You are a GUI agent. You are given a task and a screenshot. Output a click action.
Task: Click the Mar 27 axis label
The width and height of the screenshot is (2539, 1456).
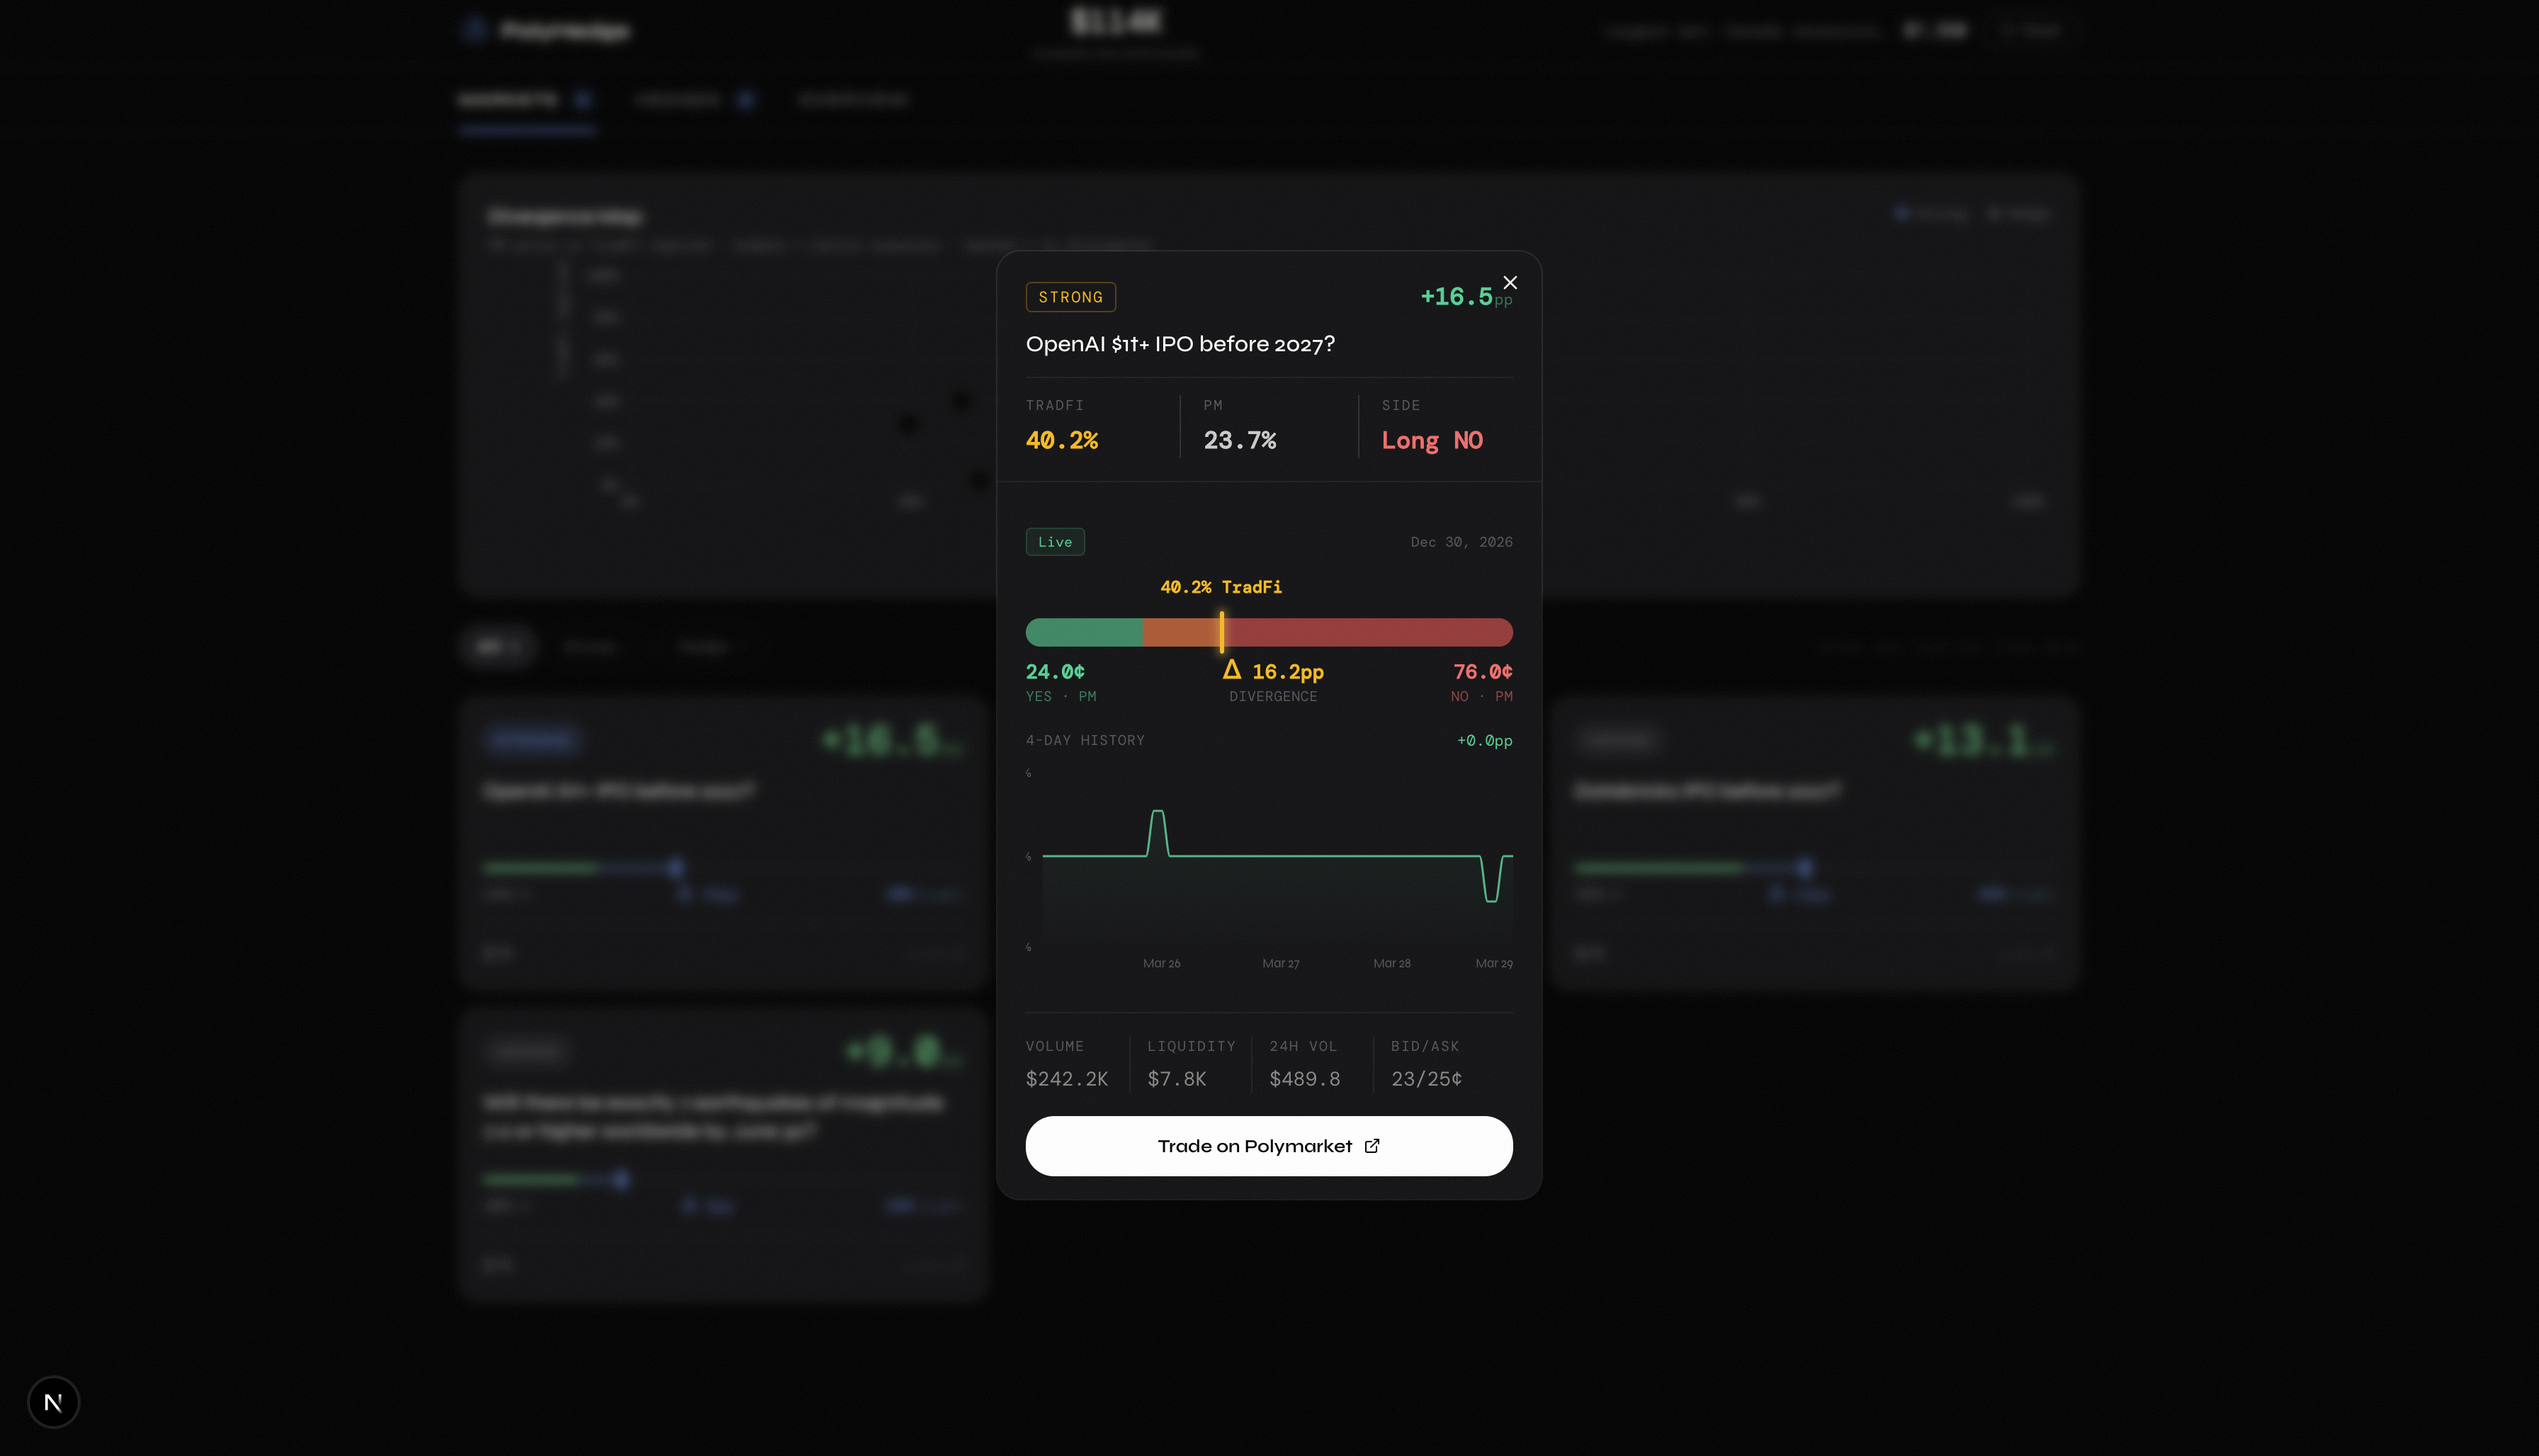tap(1281, 963)
